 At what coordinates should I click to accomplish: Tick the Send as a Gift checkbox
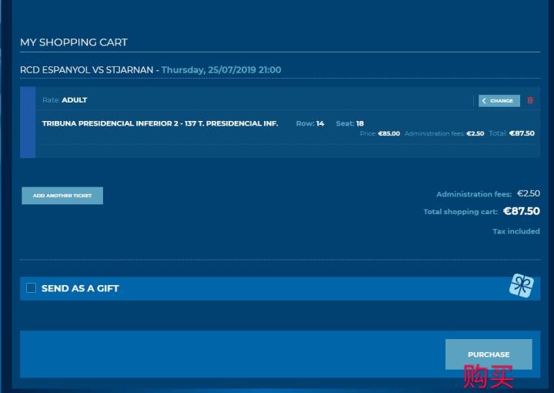pyautogui.click(x=32, y=288)
